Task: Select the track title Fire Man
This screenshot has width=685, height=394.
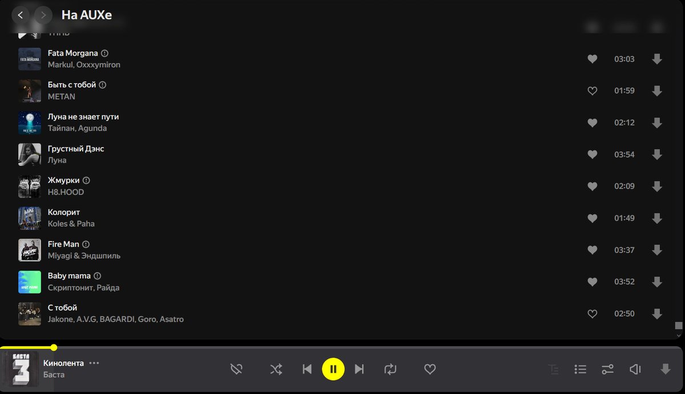Action: (x=63, y=244)
